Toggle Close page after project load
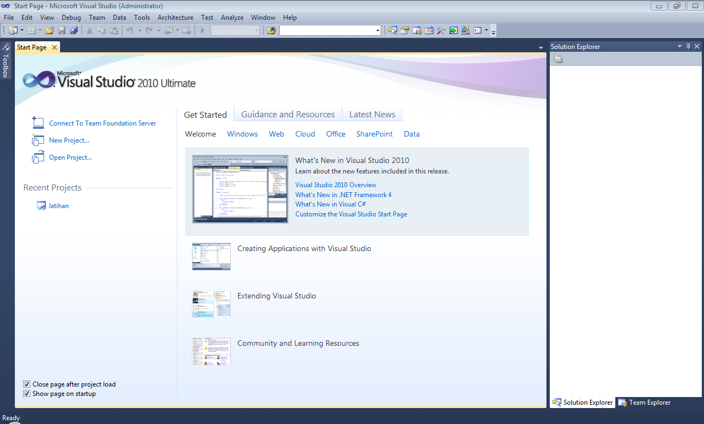 [x=26, y=384]
